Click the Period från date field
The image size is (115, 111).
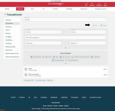pyautogui.click(x=43, y=32)
